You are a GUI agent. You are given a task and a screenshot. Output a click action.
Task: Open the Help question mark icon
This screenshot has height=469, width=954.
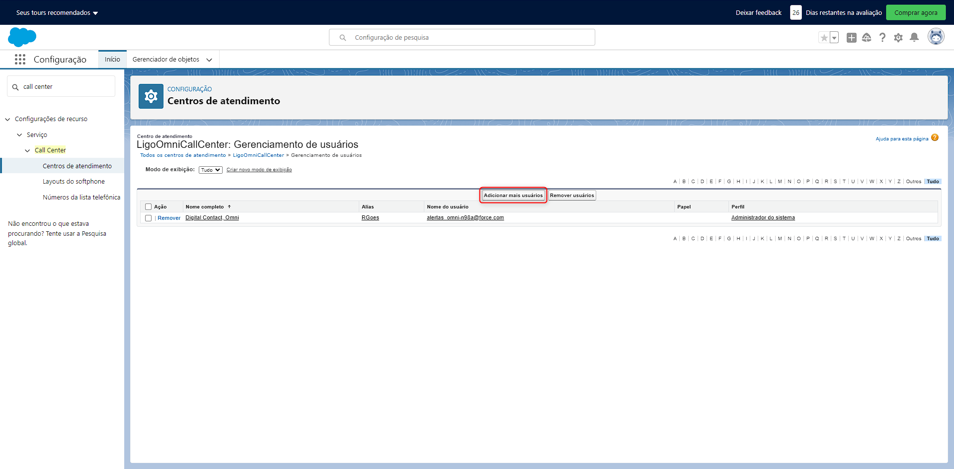click(882, 38)
